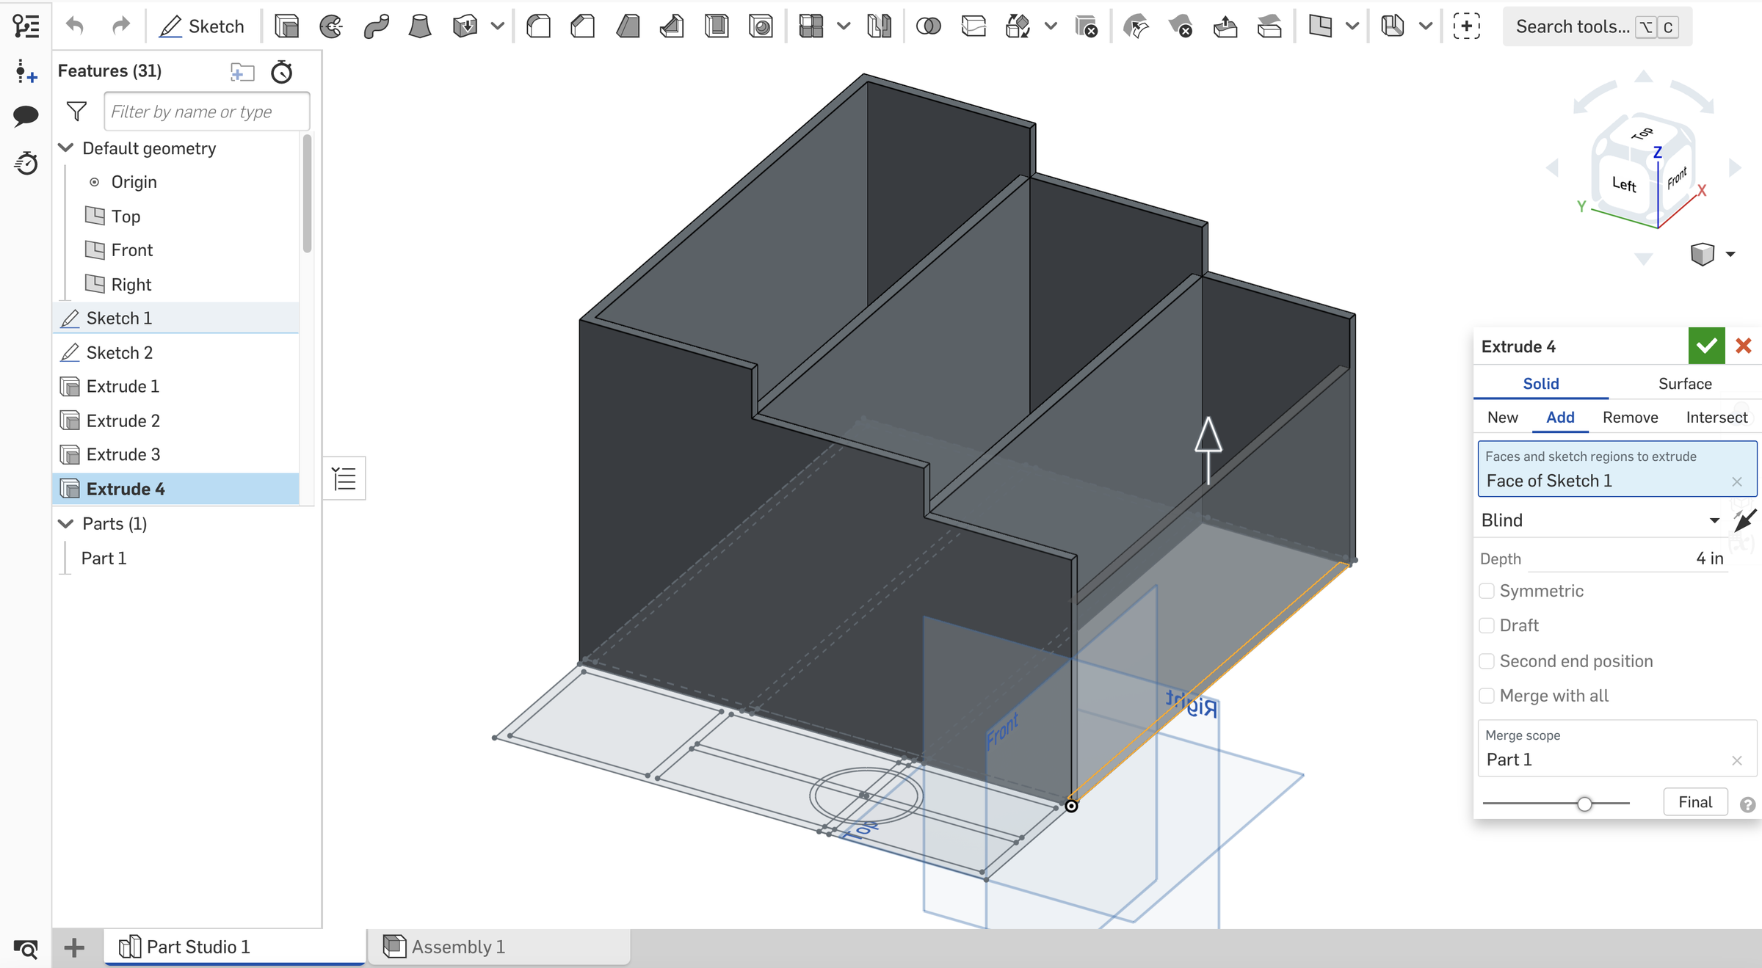The image size is (1762, 968).
Task: Collapse the Default geometry tree section
Action: (x=65, y=148)
